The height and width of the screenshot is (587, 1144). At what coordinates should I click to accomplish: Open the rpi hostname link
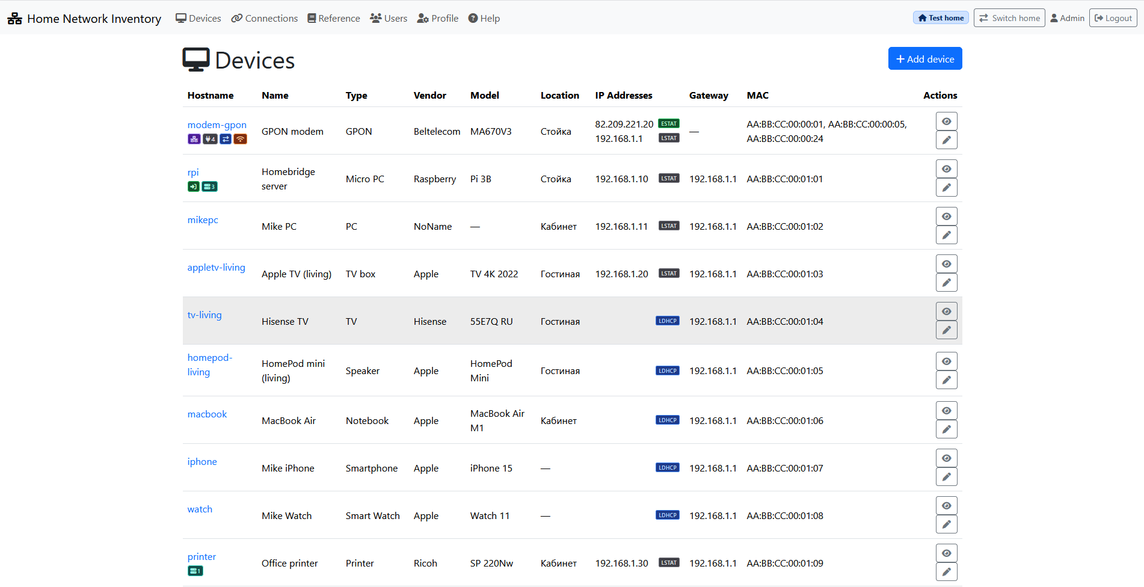193,172
